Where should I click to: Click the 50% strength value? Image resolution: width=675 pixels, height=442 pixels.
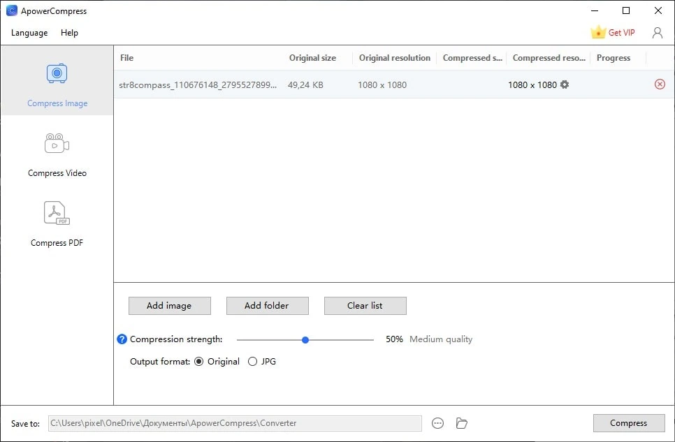click(394, 339)
